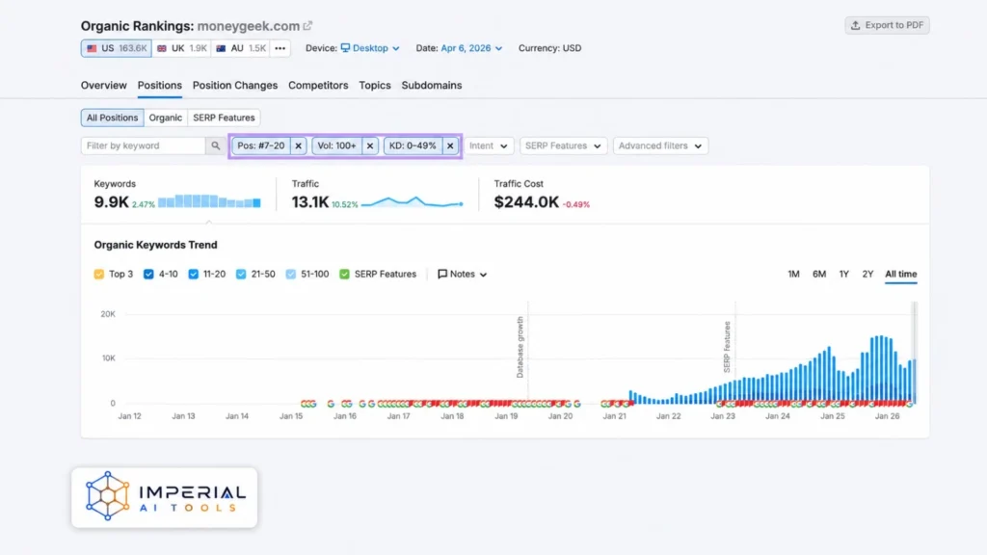The image size is (987, 555).
Task: Open the KD: 0-49% filter chip
Action: (413, 146)
